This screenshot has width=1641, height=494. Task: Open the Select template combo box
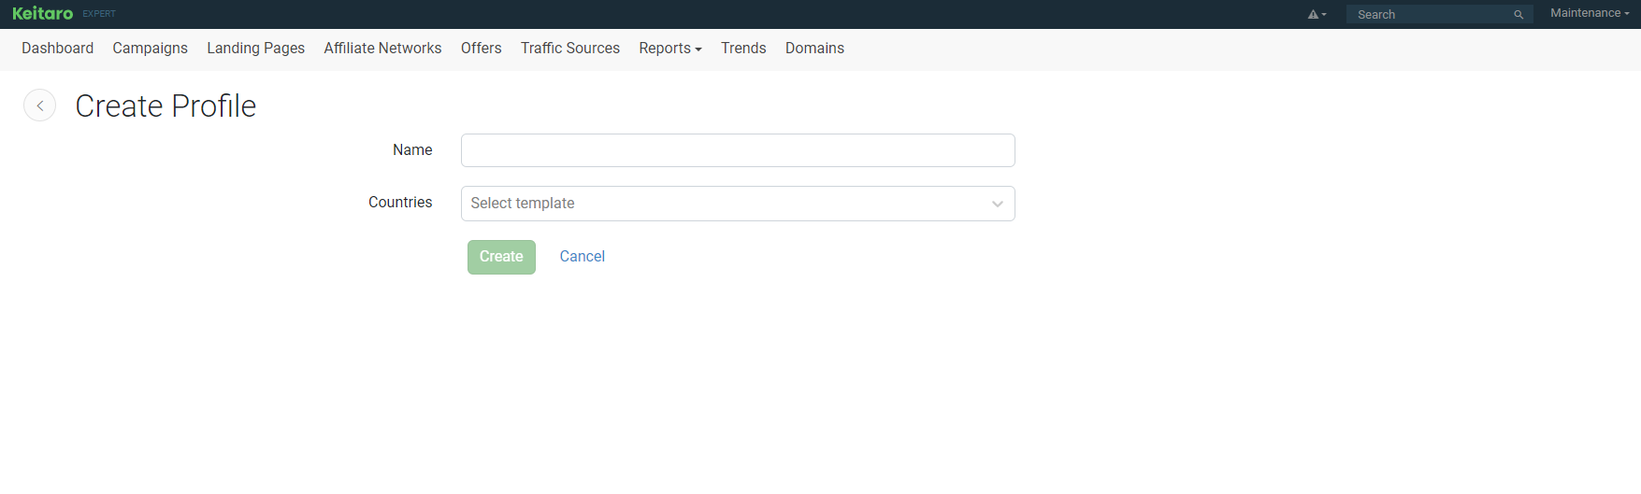coord(738,204)
